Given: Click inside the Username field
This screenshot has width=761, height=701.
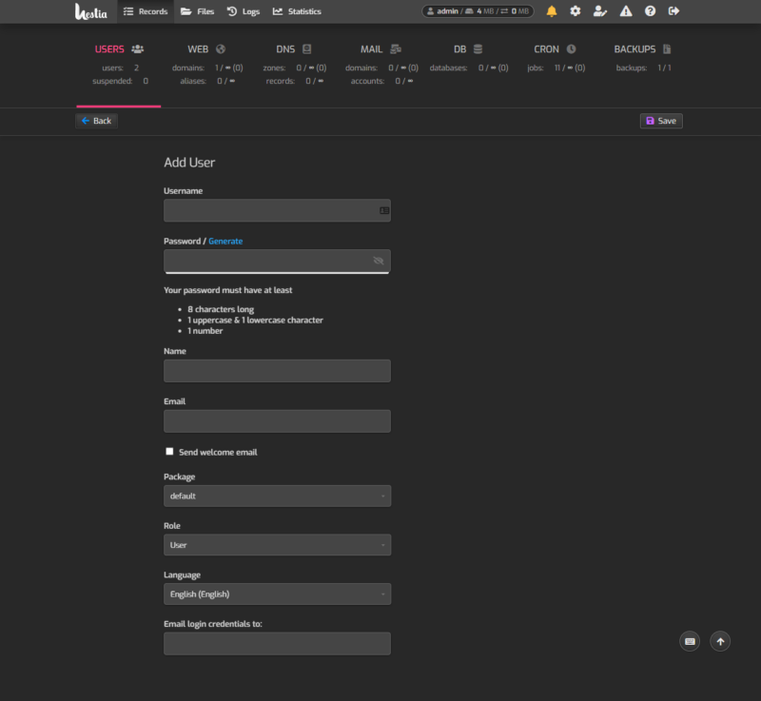Looking at the screenshot, I should coord(277,210).
